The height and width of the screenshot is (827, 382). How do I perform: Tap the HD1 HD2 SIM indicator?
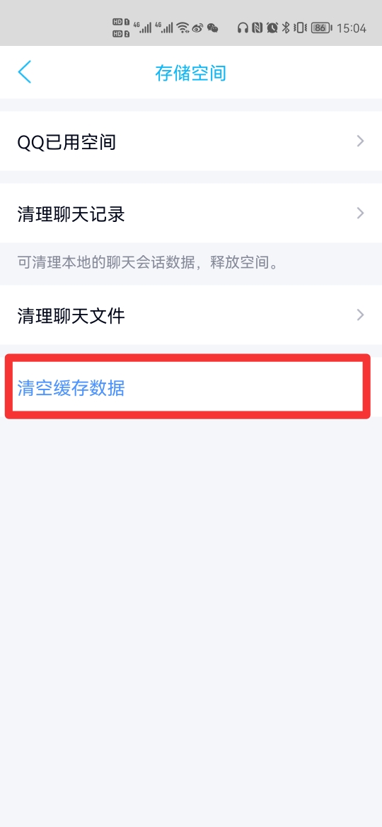pos(122,28)
